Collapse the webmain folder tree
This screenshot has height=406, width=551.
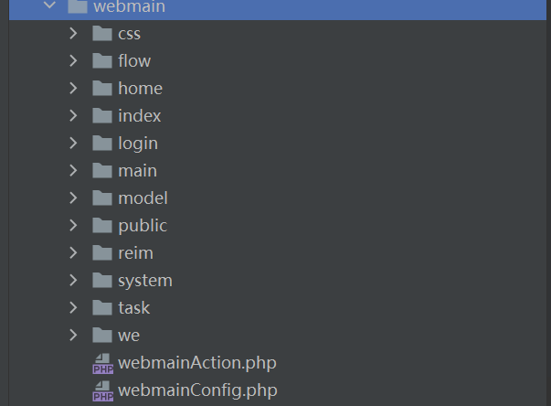pos(50,5)
